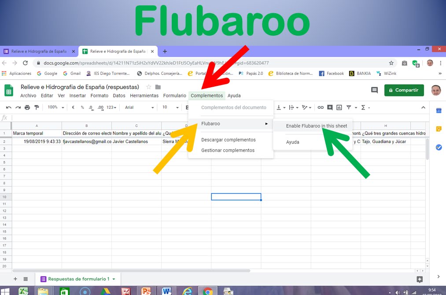Open the Chrome three-dot menu
Viewport: 446px width, 295px height.
(440, 63)
